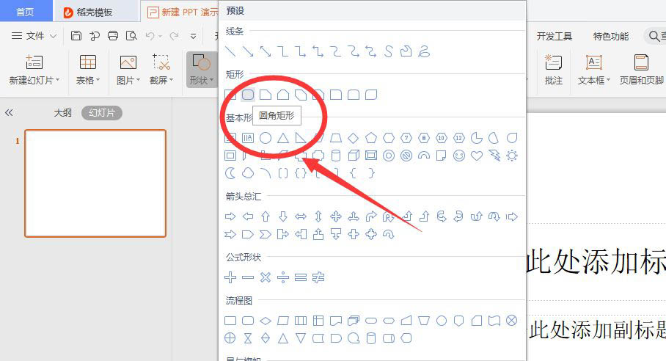Image resolution: width=666 pixels, height=361 pixels.
Task: Select the flowchart summing junction shape
Action: (x=512, y=321)
